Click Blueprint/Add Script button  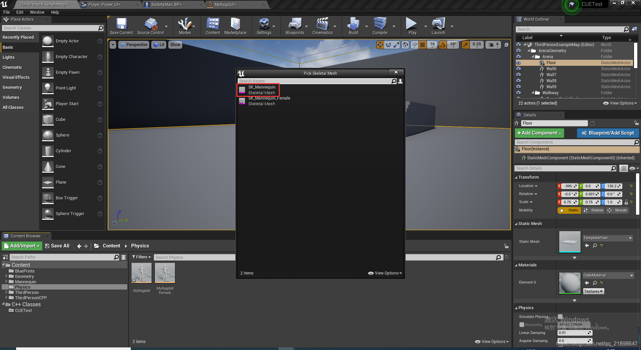click(x=608, y=133)
